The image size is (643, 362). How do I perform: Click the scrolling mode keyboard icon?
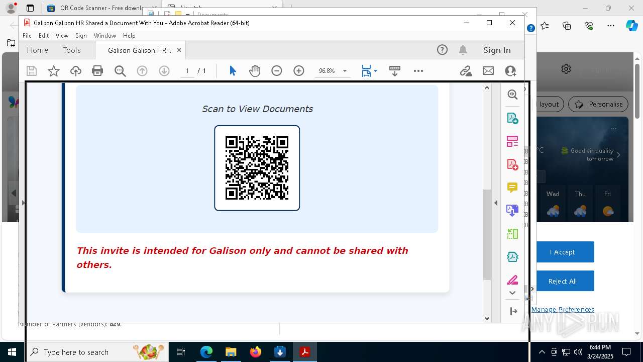[x=395, y=71]
